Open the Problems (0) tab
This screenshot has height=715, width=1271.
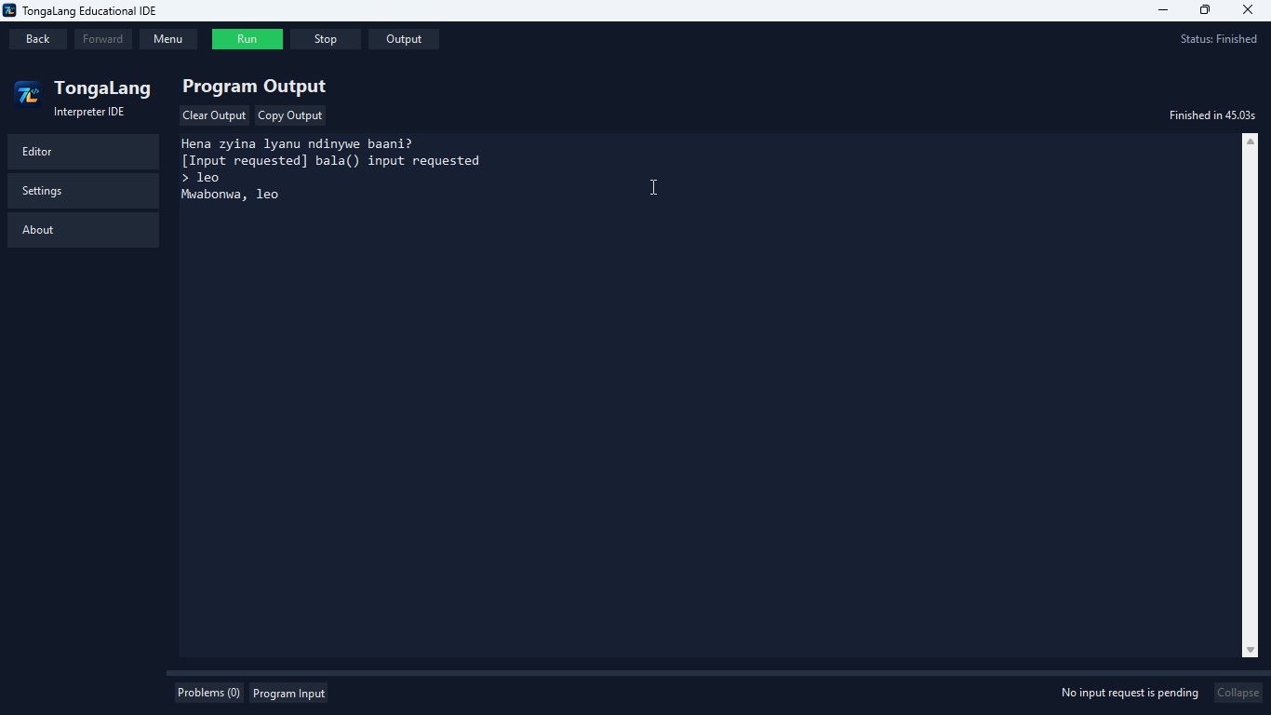point(208,693)
